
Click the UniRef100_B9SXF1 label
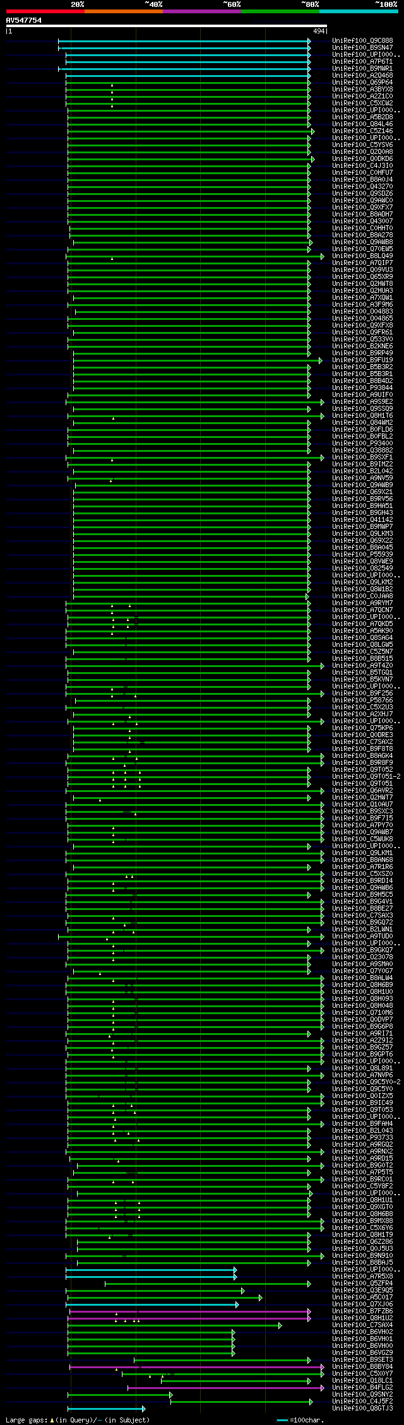coord(362,457)
